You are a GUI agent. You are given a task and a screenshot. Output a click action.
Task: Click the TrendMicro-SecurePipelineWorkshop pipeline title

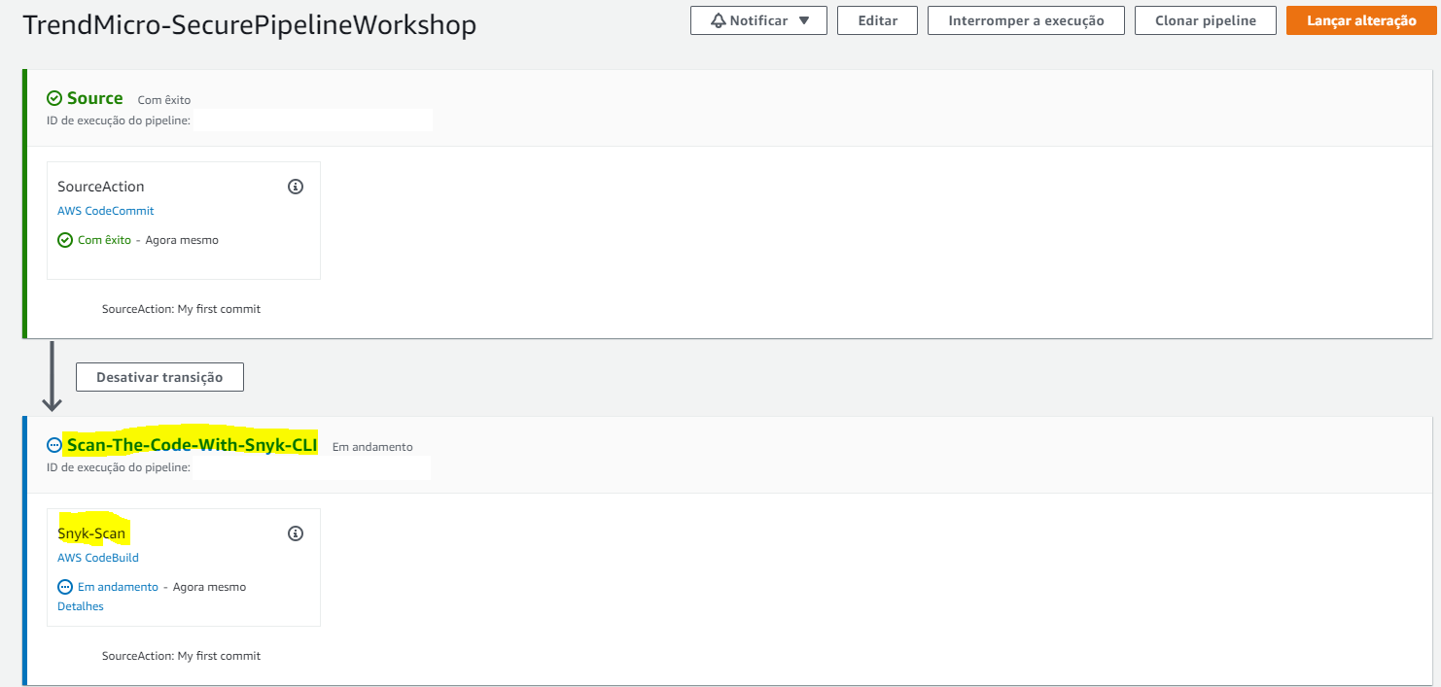coord(249,24)
